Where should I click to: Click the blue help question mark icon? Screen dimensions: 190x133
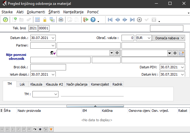[93, 20]
